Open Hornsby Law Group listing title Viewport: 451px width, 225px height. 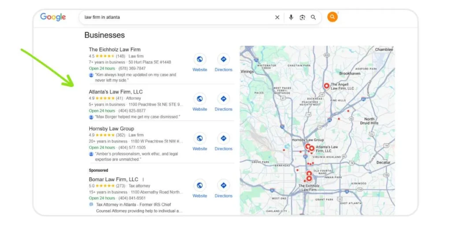111,129
